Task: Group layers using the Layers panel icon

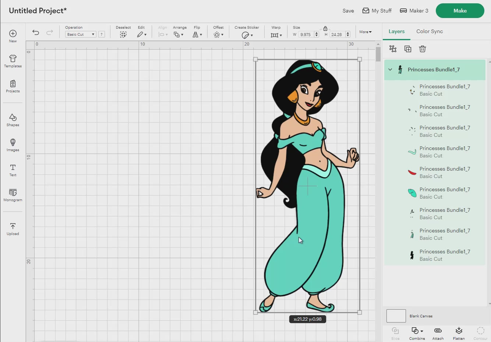Action: (x=393, y=49)
